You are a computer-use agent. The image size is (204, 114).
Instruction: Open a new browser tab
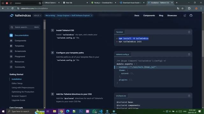tap(177, 3)
